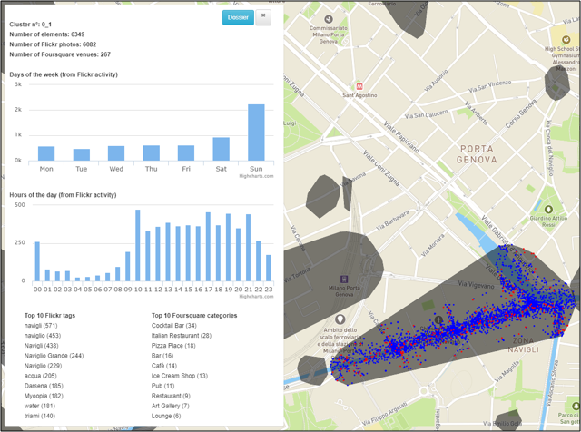Click the Monday bar in weekday chart

click(46, 153)
